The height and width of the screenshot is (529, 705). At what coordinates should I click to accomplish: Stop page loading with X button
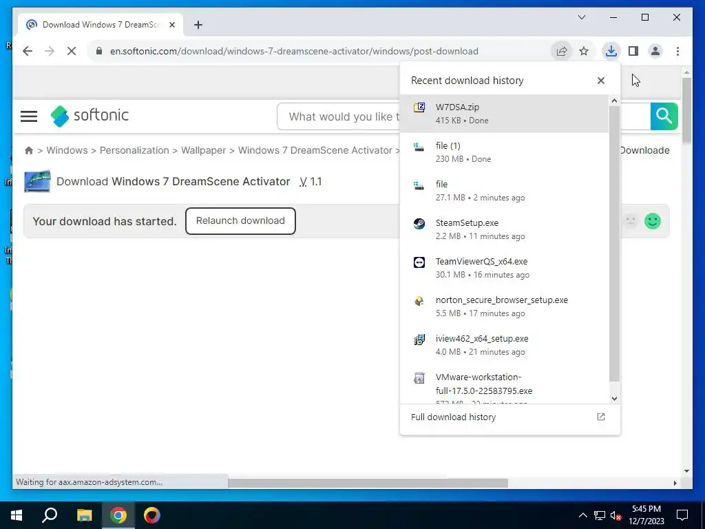pyautogui.click(x=72, y=51)
